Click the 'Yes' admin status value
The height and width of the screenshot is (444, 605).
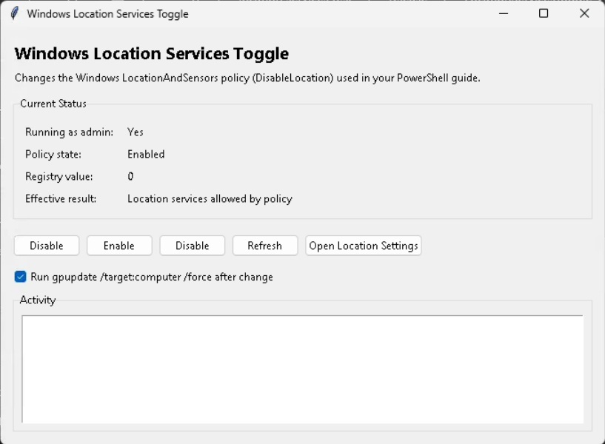point(136,132)
